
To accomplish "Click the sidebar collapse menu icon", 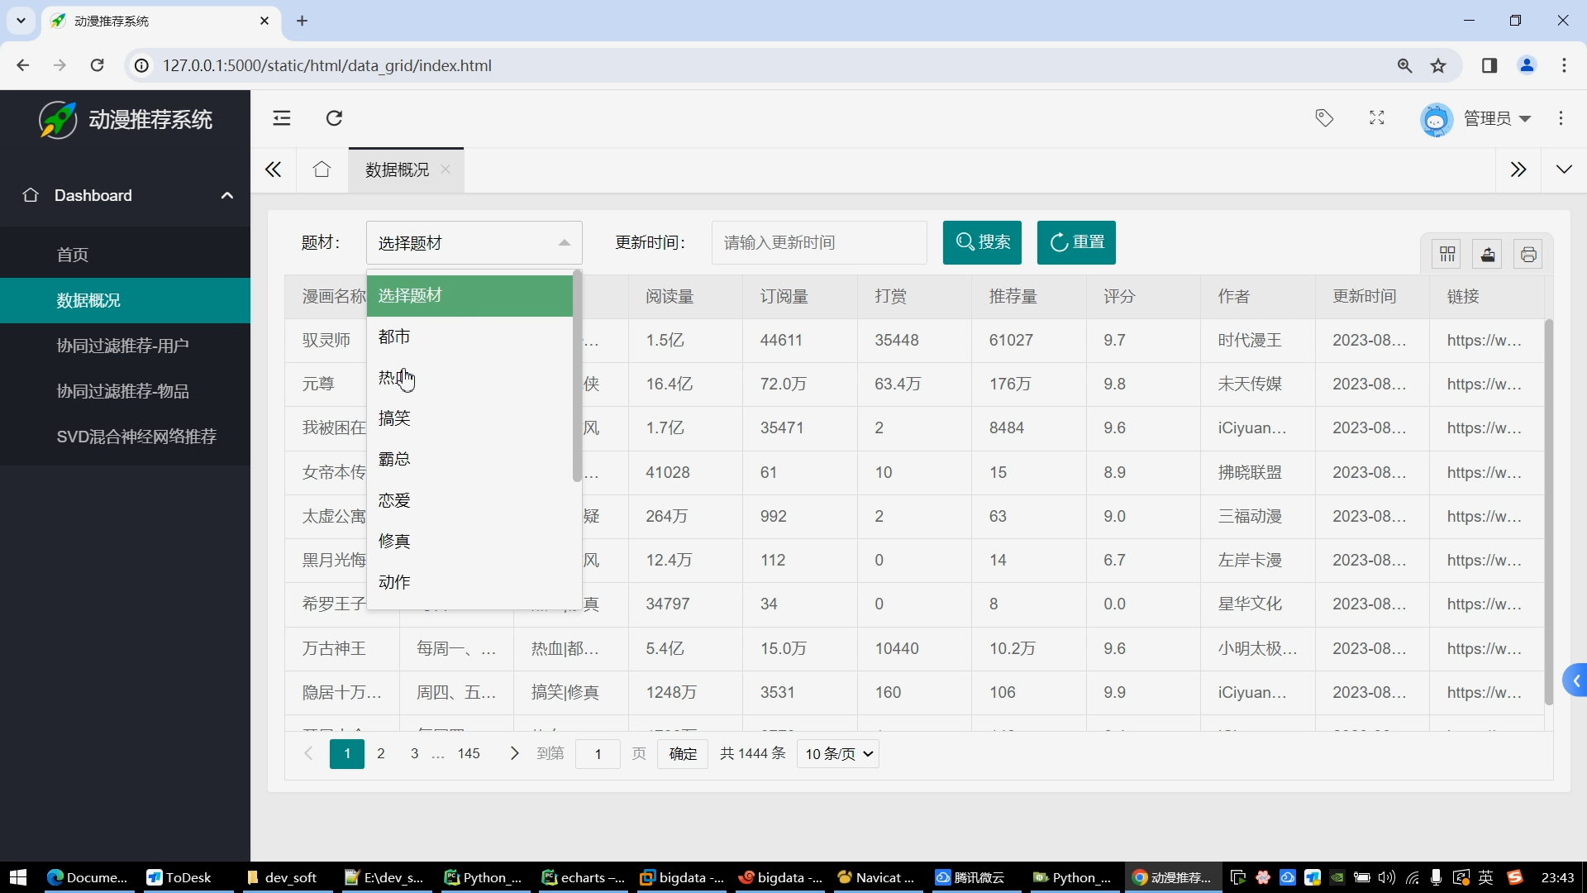I will [282, 118].
